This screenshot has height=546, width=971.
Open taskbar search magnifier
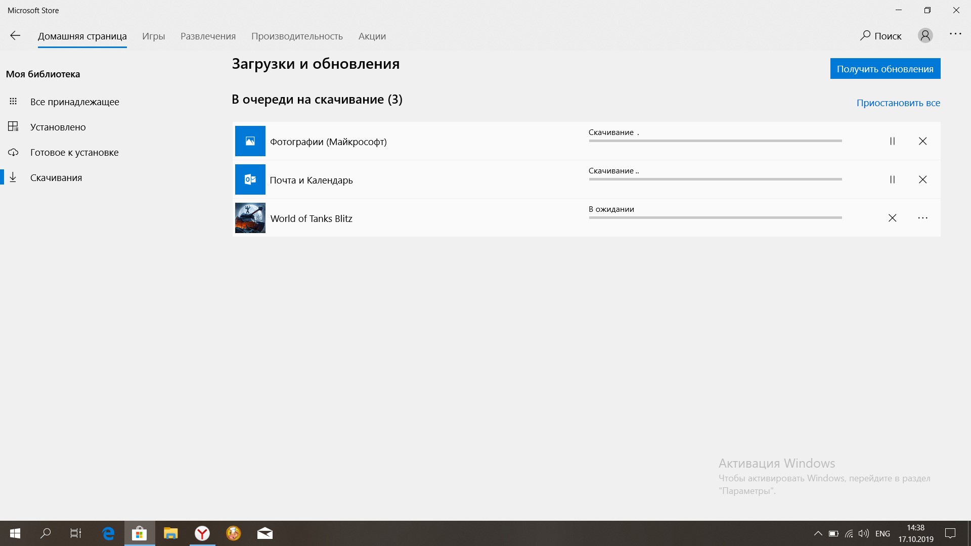pos(46,533)
